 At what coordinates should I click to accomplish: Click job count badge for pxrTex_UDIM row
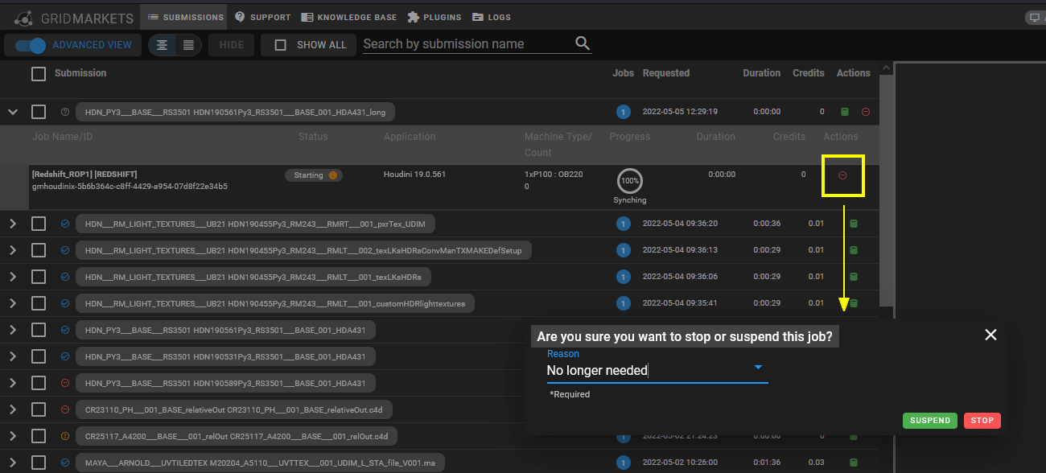pos(623,224)
